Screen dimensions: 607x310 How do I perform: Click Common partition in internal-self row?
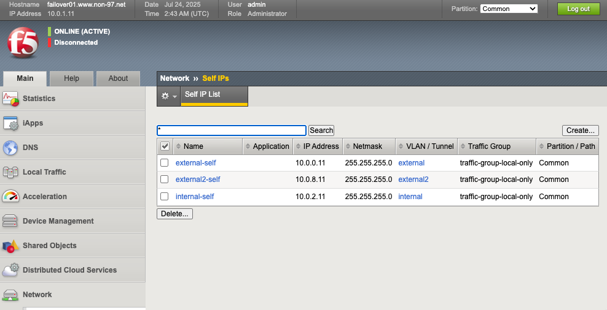[x=554, y=197]
